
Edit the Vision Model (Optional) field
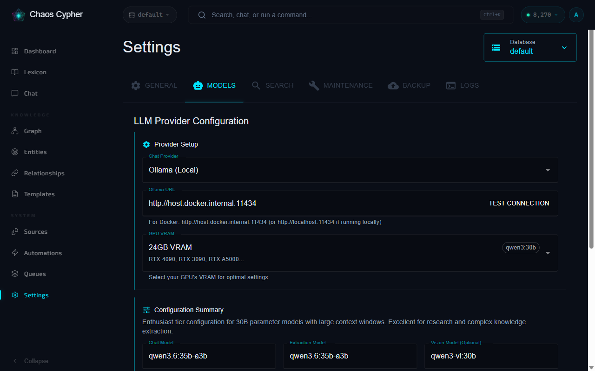pyautogui.click(x=491, y=356)
